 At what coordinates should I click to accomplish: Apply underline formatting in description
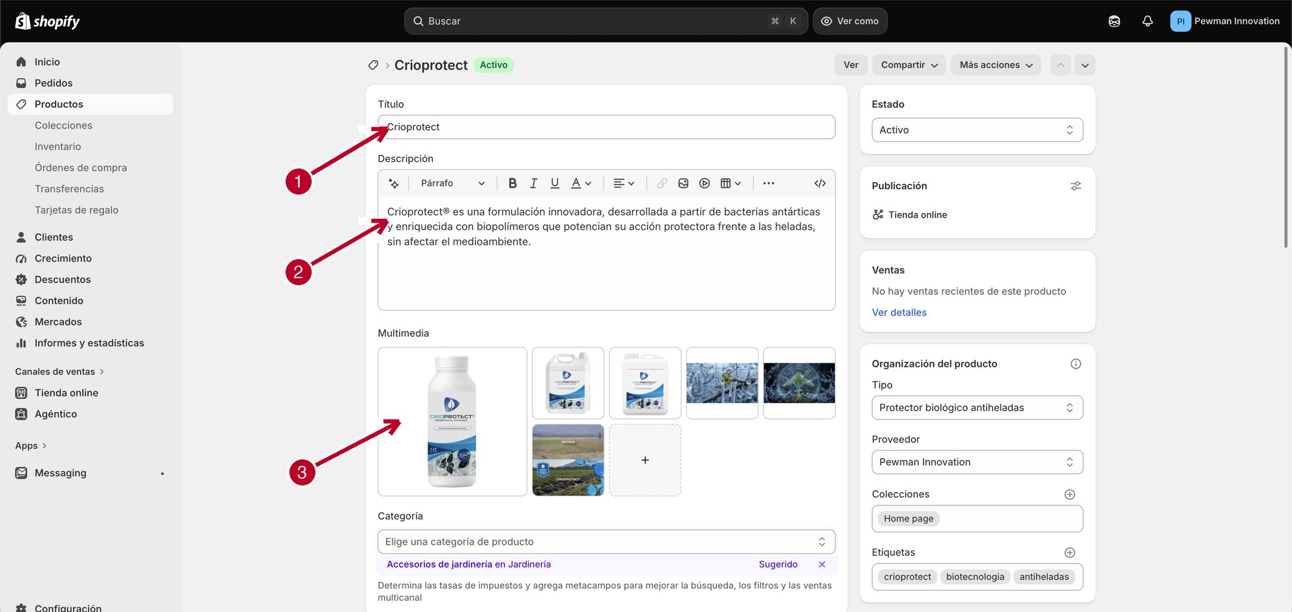tap(555, 183)
